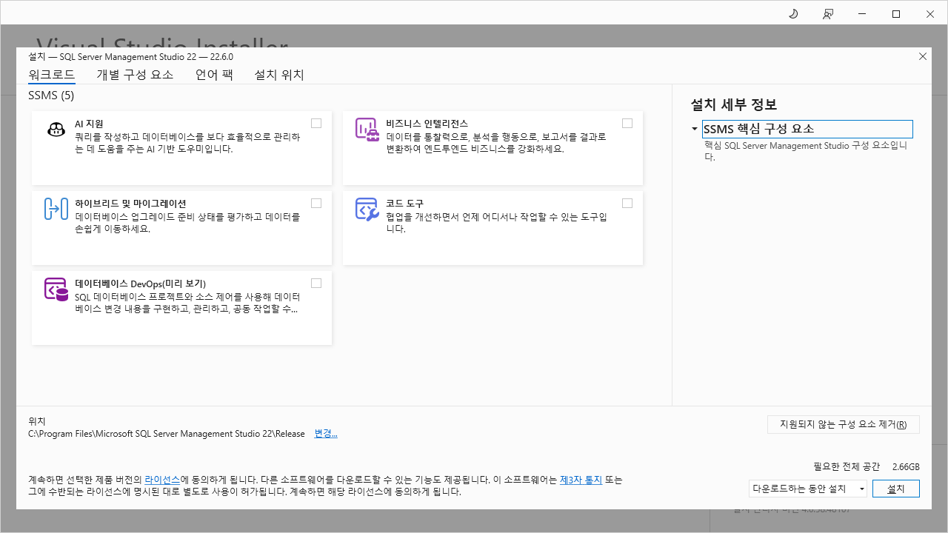Click the 하이브리드 및 마이그레이션 workload icon
The width and height of the screenshot is (948, 533).
pyautogui.click(x=56, y=209)
